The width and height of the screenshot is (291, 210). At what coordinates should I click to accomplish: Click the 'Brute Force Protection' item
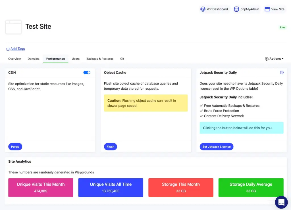click(219, 111)
